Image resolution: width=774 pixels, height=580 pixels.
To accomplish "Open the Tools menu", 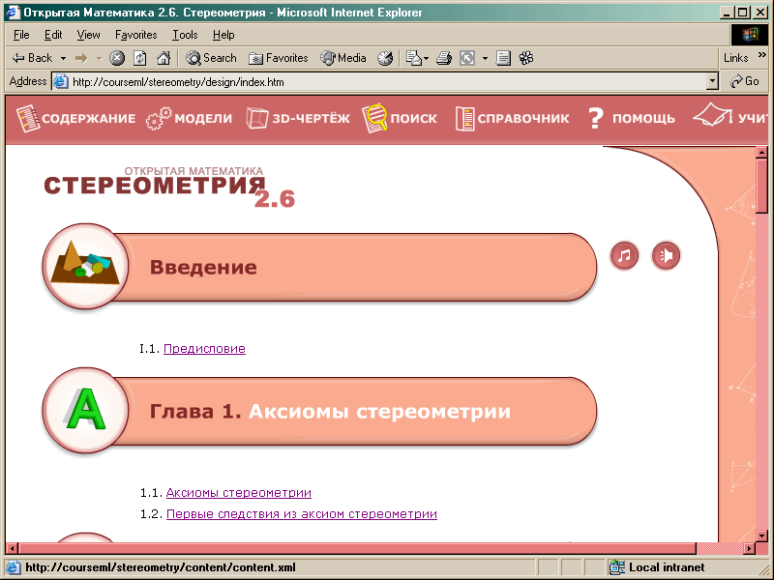I will [185, 35].
